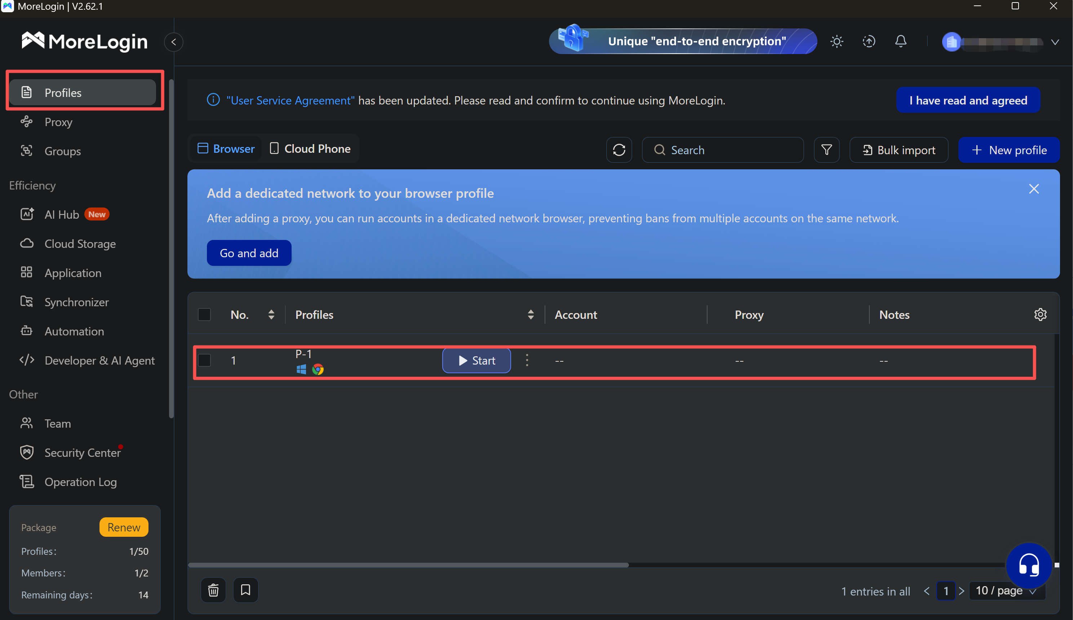
Task: Check the P-1 row checkbox
Action: point(204,360)
